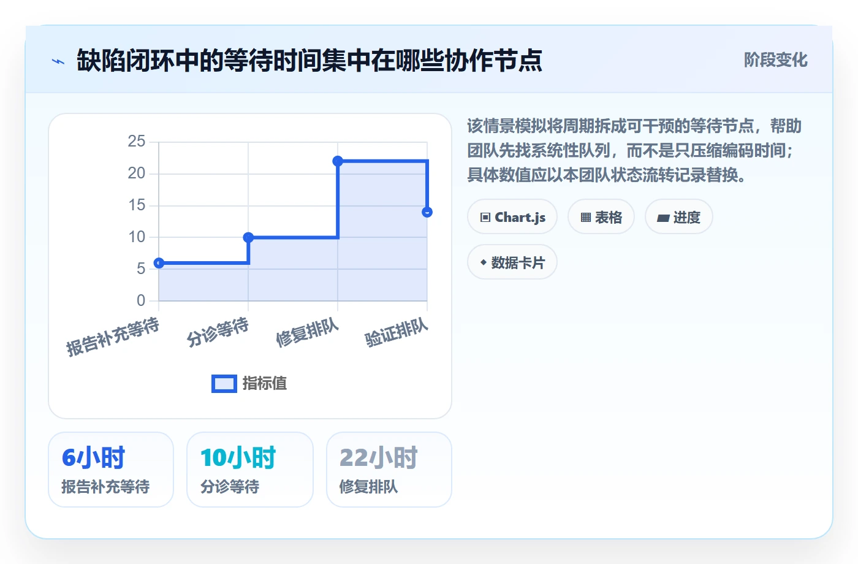858x564 pixels.
Task: Click the 指标值 legend color box
Action: click(x=224, y=384)
